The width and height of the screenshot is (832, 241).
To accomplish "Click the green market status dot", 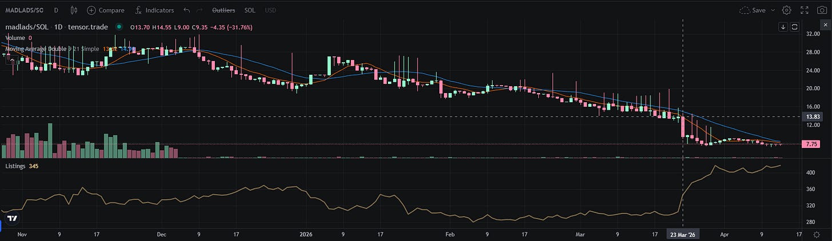I will point(118,27).
